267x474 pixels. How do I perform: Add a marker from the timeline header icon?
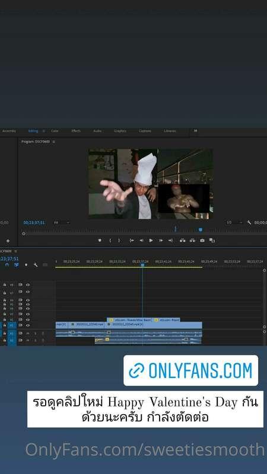click(x=26, y=265)
